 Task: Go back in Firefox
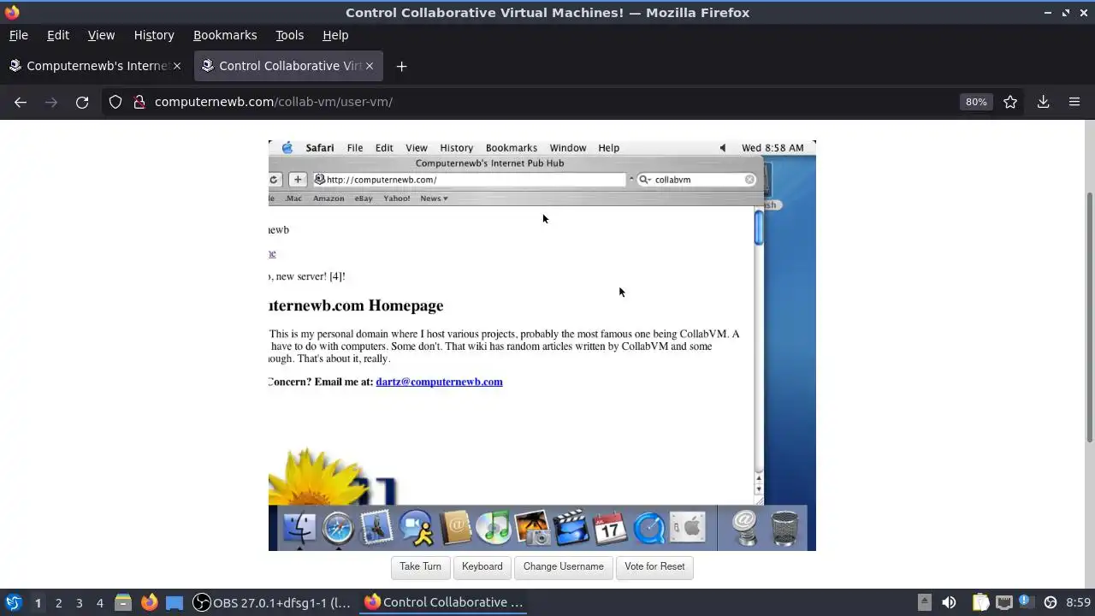[x=21, y=102]
